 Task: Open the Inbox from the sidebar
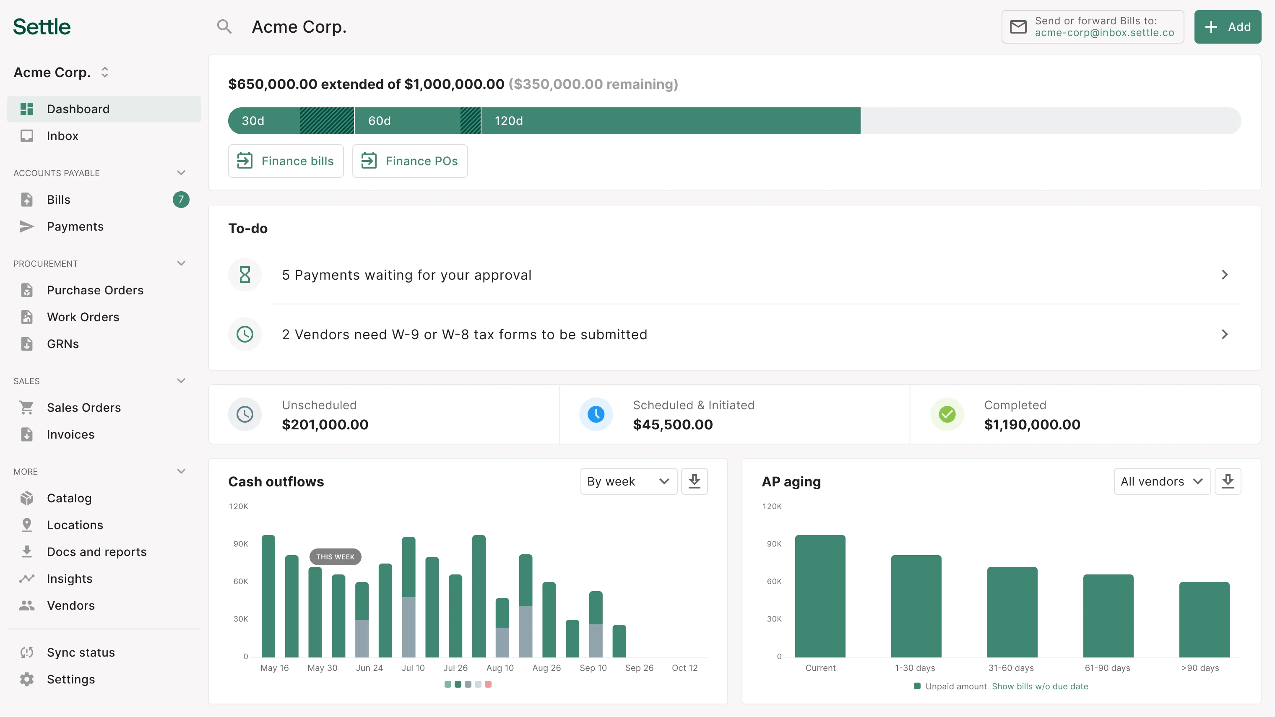62,135
